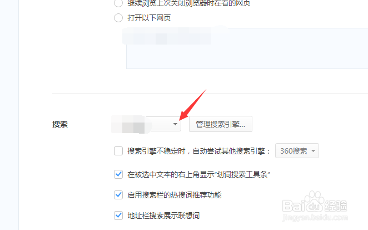Click the "启用搜索栏的热搜词推荐功能" label text
368x230 pixels.
pos(175,195)
